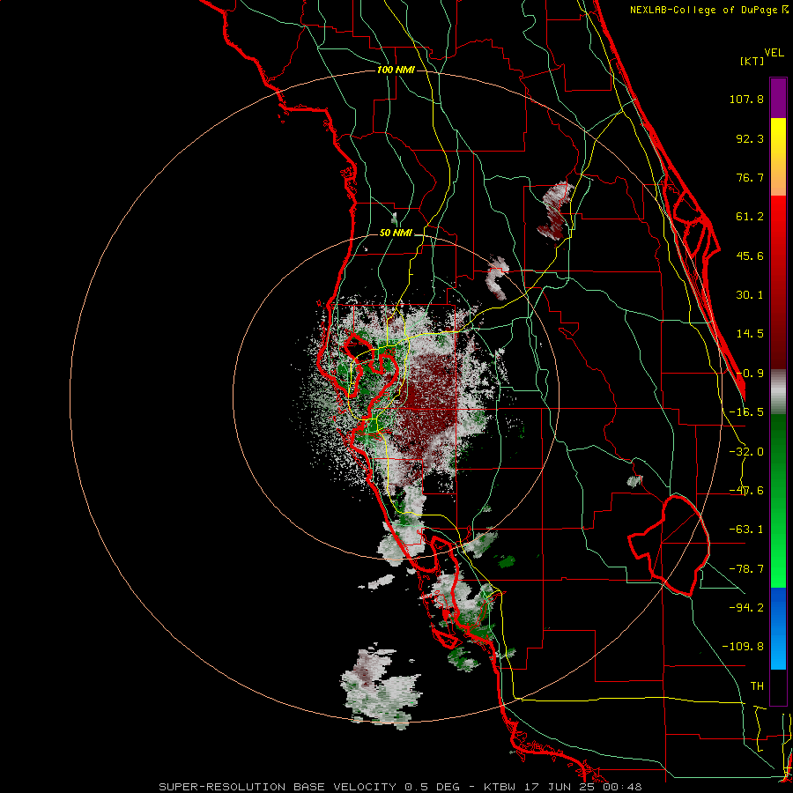Click the 100 NMI range ring label
This screenshot has height=793, width=793.
tap(396, 70)
